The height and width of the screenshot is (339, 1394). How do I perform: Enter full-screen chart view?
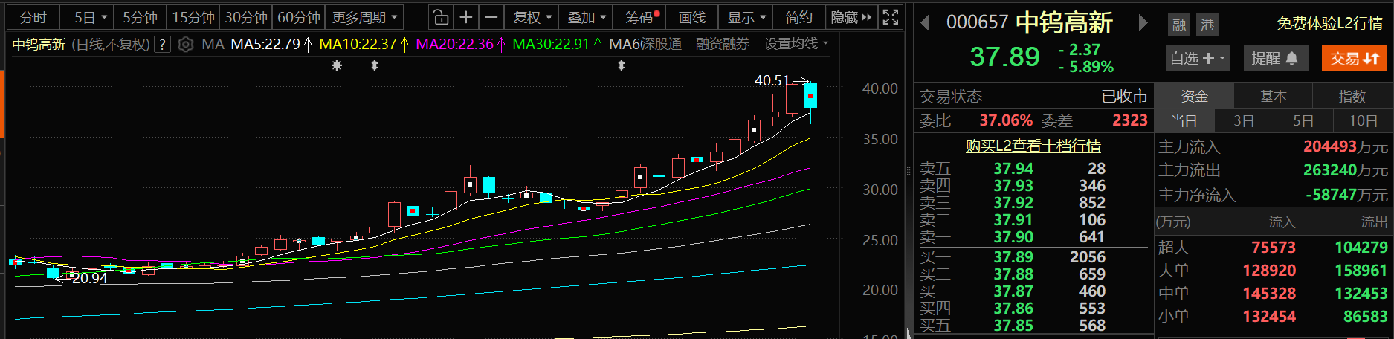tap(890, 17)
